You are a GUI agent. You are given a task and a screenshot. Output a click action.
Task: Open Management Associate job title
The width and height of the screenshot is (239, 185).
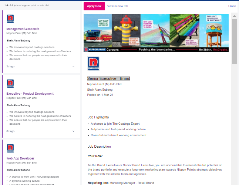click(x=23, y=29)
